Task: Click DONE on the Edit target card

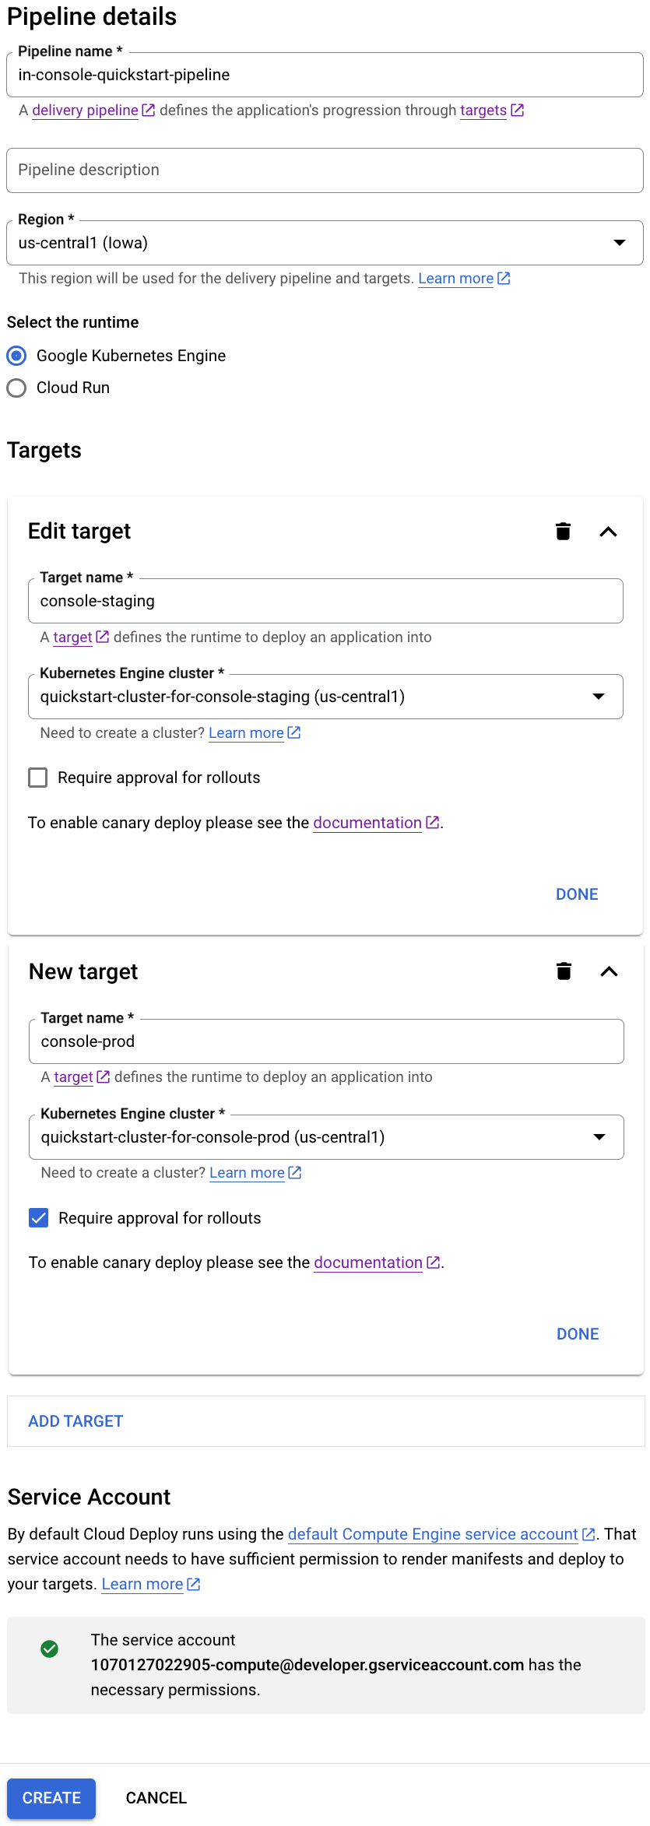Action: [x=576, y=894]
